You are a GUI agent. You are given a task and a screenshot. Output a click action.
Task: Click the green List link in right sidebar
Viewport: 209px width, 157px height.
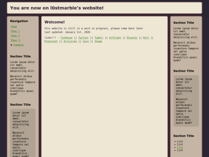click(x=180, y=147)
